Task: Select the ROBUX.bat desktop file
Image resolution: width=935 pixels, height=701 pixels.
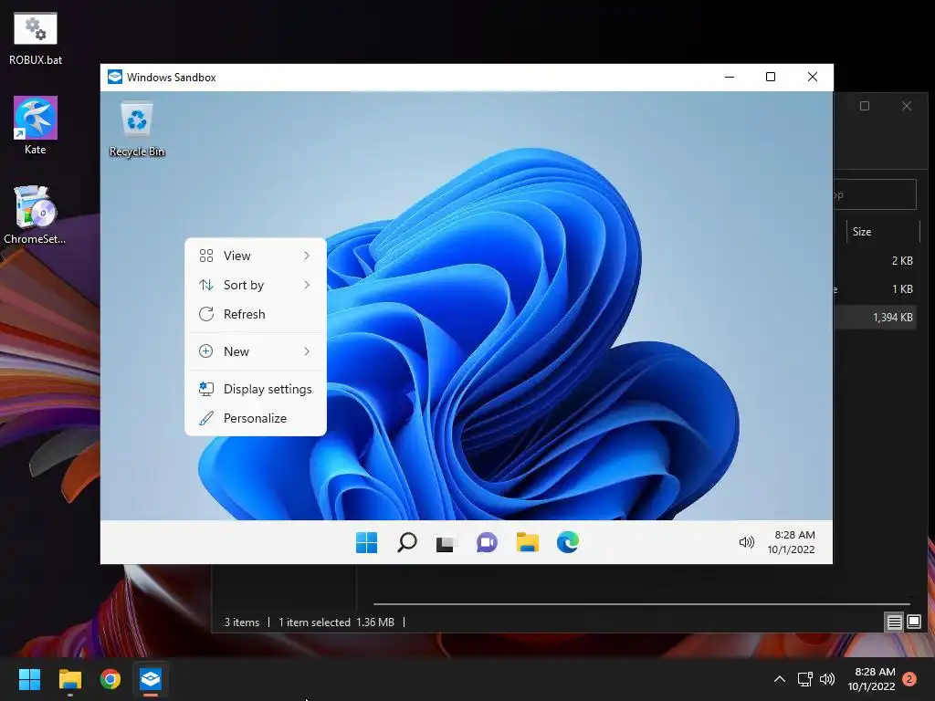Action: coord(36,38)
